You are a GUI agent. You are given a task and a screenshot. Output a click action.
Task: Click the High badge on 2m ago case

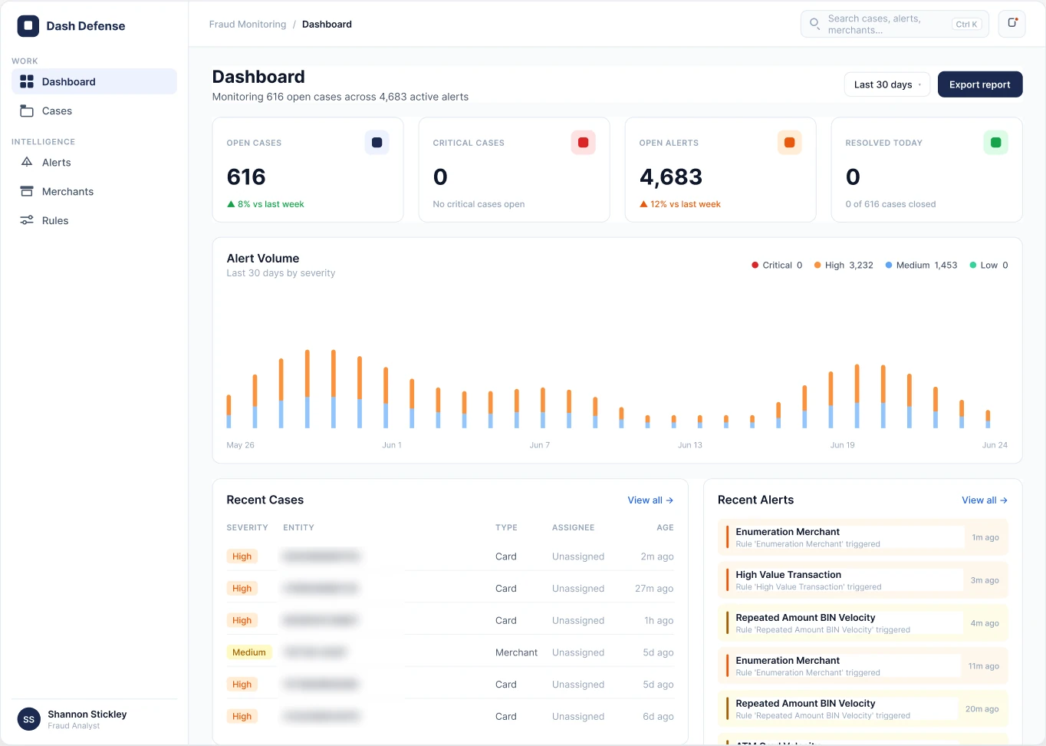tap(242, 556)
